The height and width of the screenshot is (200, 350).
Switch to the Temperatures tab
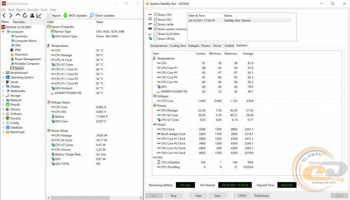point(159,45)
